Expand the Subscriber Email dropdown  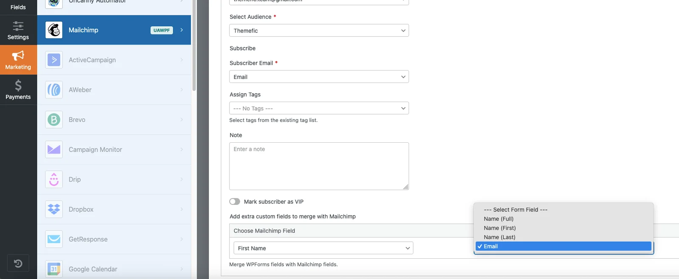pos(319,77)
